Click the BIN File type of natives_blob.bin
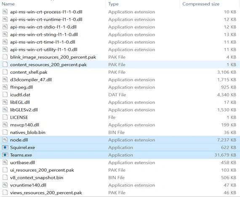The width and height of the screenshot is (240, 197). 116,132
